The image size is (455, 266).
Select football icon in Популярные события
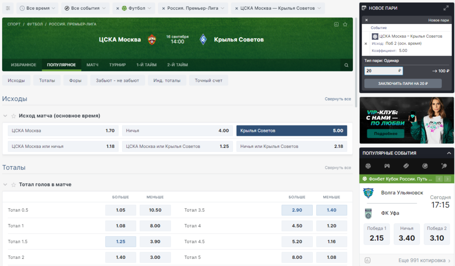[x=368, y=166]
